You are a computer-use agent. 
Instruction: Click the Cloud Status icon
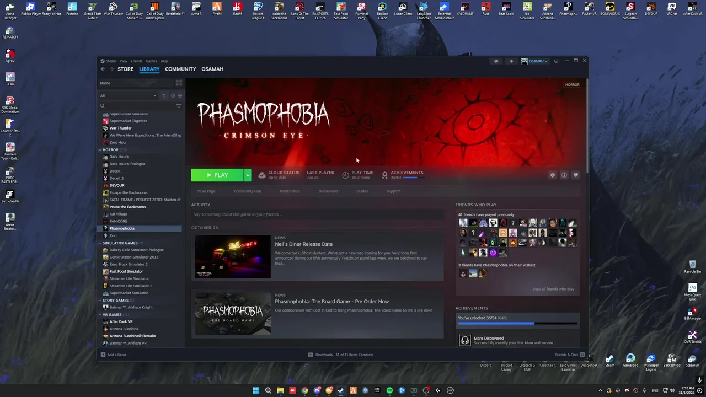pos(262,175)
